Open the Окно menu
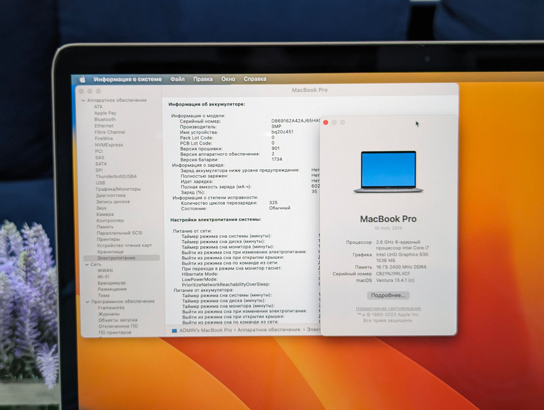Screen dimensions: 544x410 click(228, 79)
